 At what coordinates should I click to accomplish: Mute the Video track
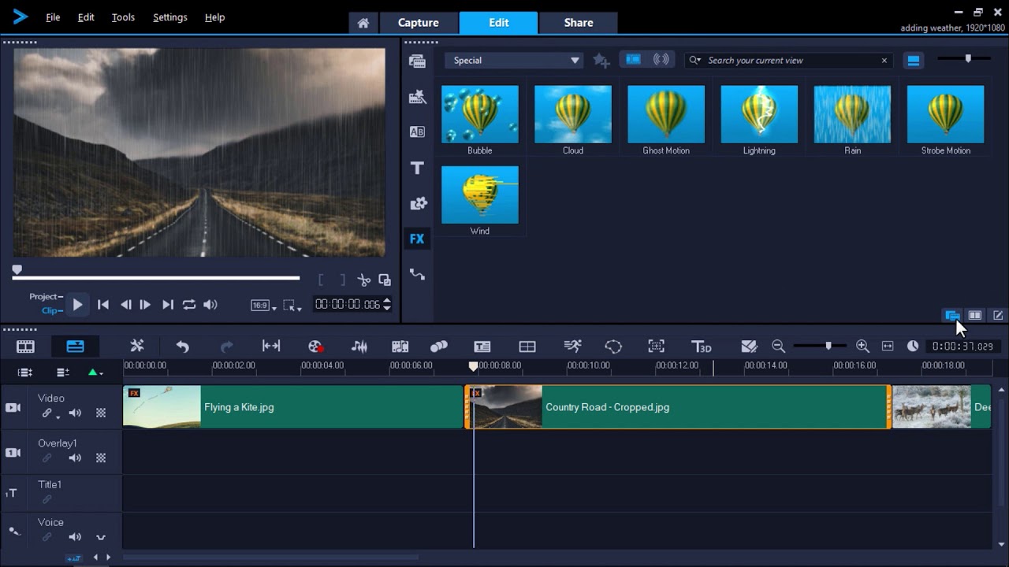[x=75, y=413]
